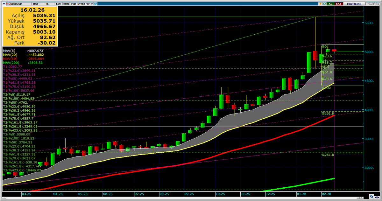Open the SYM symbol button

[x=80, y=4]
